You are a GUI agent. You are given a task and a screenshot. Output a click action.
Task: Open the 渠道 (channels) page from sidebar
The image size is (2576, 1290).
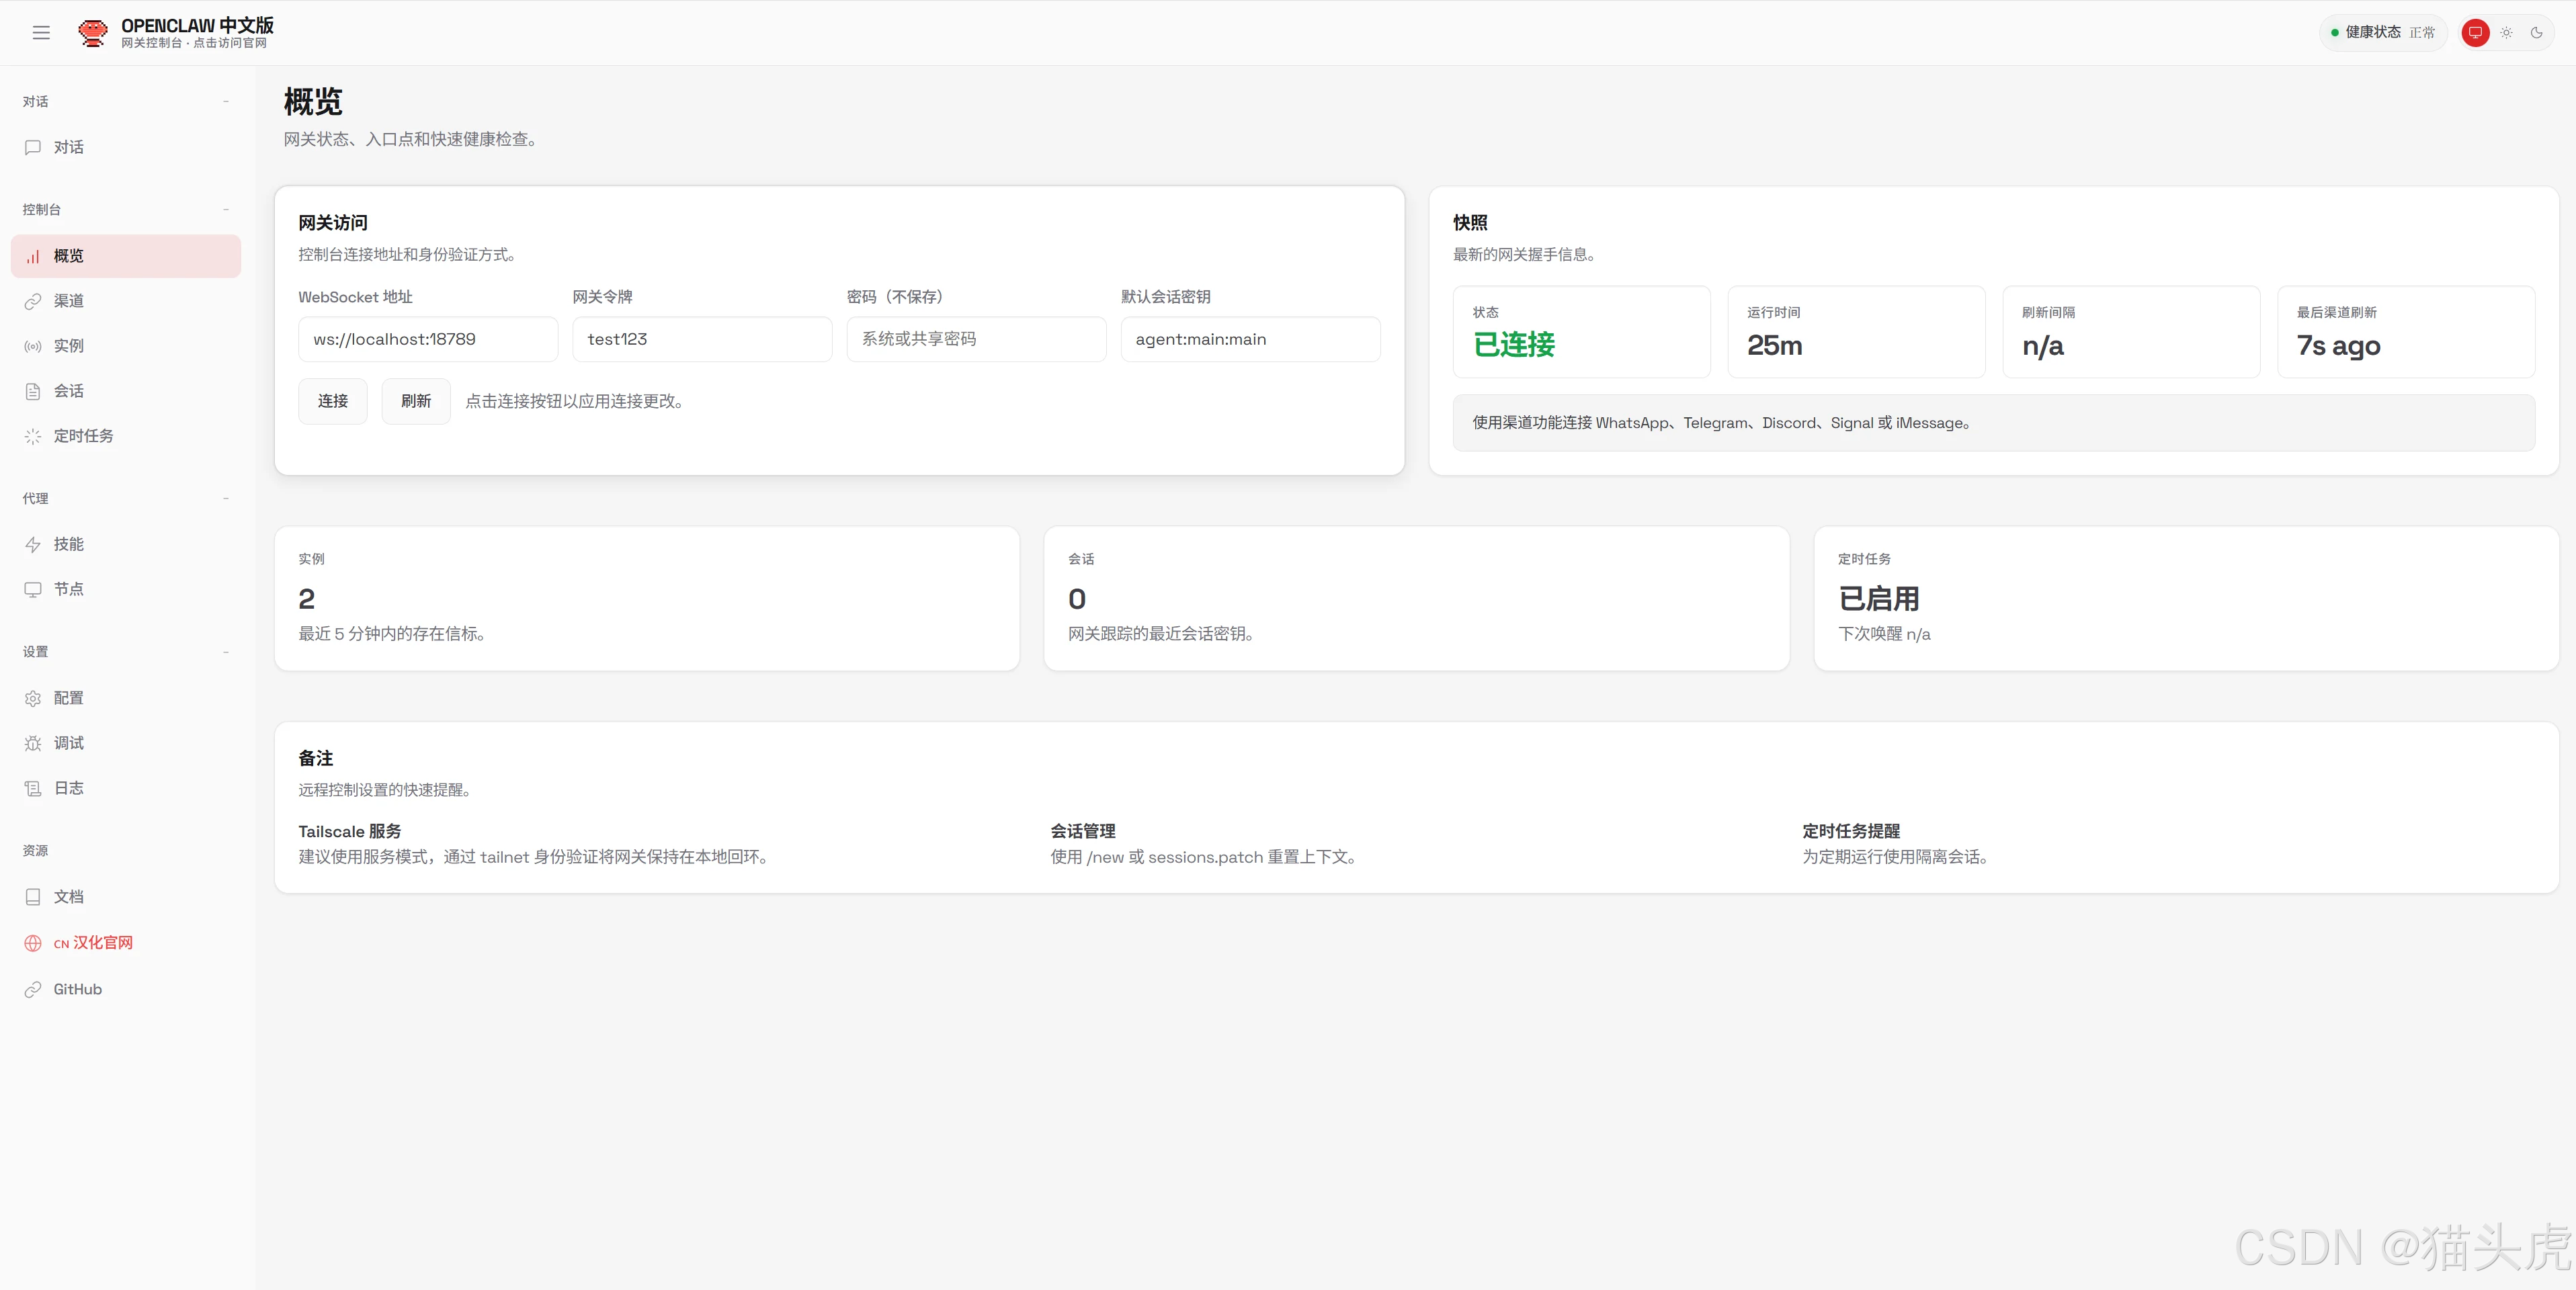point(68,301)
